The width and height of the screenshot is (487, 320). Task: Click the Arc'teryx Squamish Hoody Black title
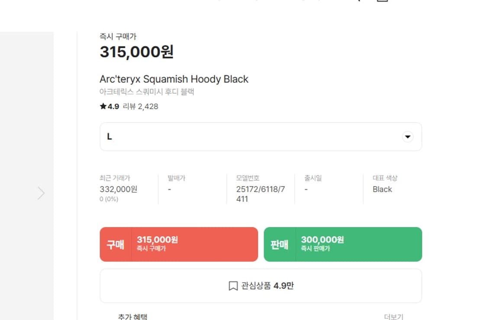click(174, 79)
